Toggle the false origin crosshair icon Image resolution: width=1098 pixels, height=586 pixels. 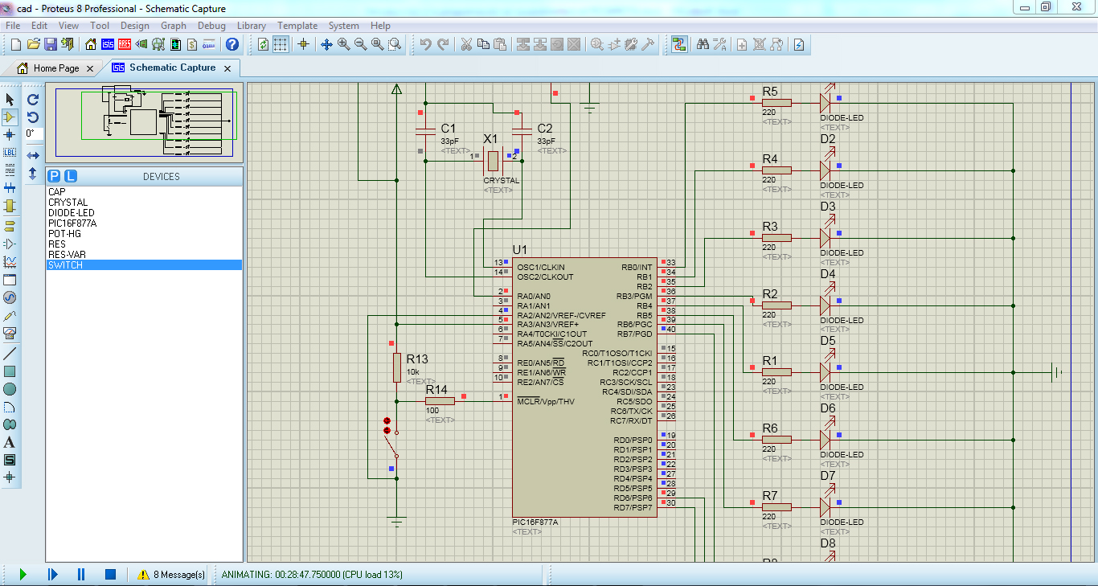point(303,44)
